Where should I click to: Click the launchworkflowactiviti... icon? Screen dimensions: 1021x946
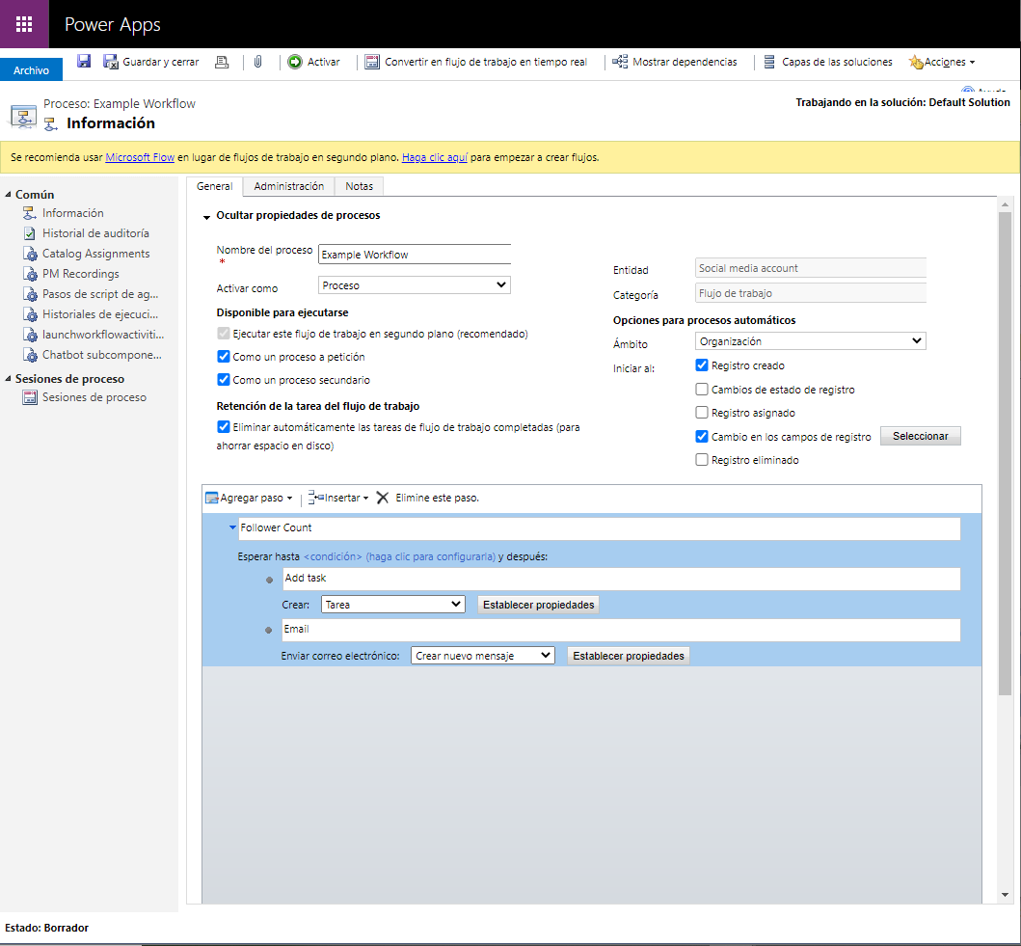pyautogui.click(x=30, y=335)
